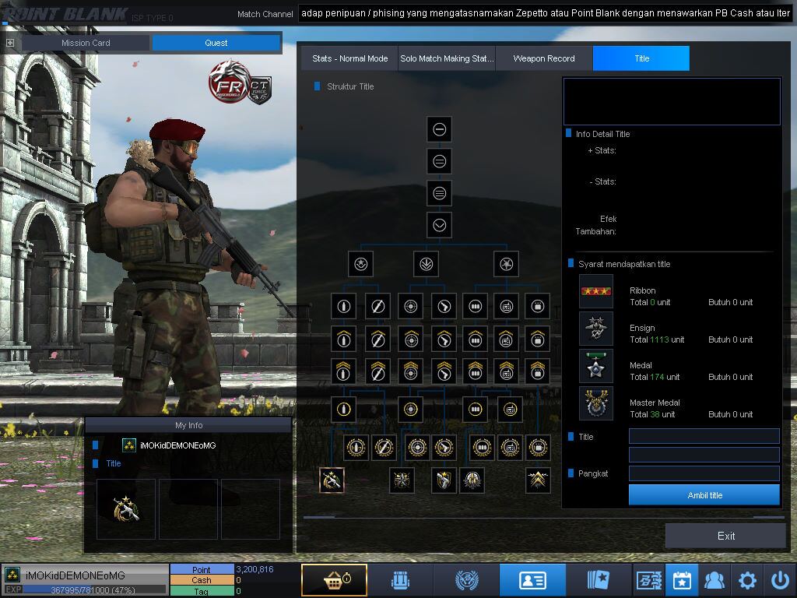Screen dimensions: 797x598
Task: Select the three-line circle title node
Action: pyautogui.click(x=439, y=193)
